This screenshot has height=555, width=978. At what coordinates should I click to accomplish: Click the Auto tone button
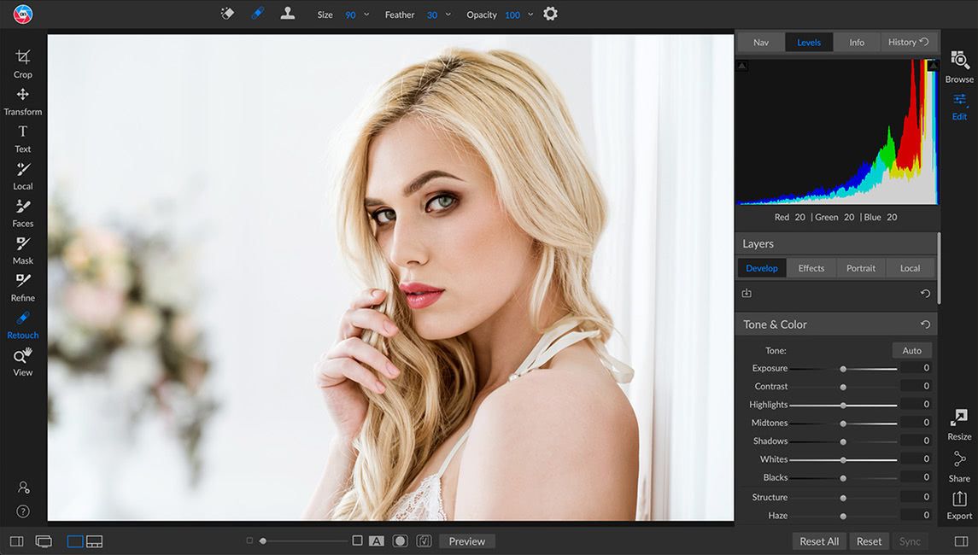[911, 350]
